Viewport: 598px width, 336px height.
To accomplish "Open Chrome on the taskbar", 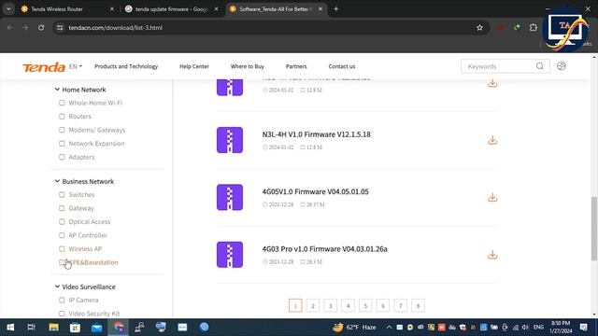I will coord(119,328).
